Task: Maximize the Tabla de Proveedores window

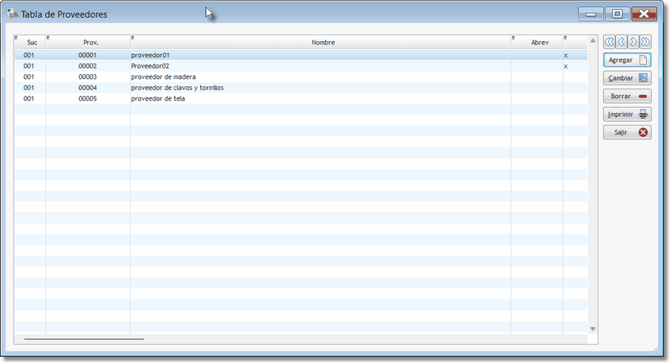Action: pyautogui.click(x=617, y=14)
